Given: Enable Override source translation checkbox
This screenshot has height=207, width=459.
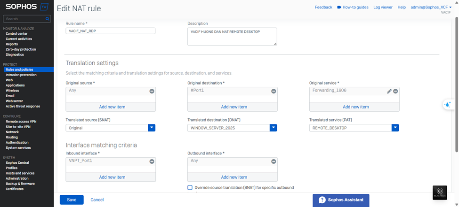Looking at the screenshot, I should tap(190, 187).
